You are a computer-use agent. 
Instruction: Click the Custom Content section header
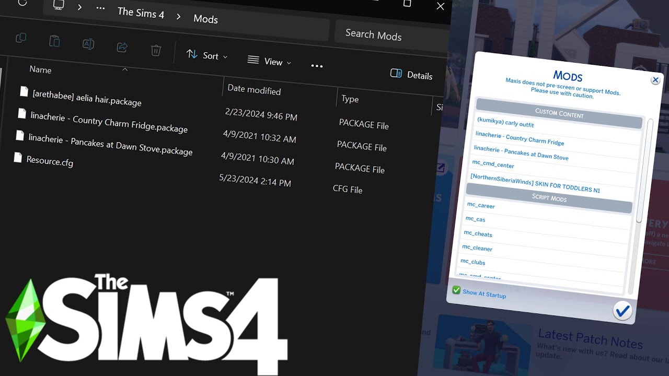[559, 113]
